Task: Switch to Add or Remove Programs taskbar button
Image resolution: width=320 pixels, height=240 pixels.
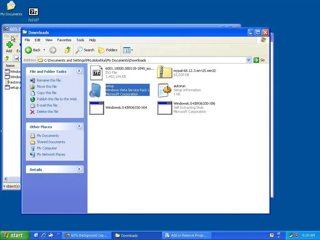Action: coord(187,235)
